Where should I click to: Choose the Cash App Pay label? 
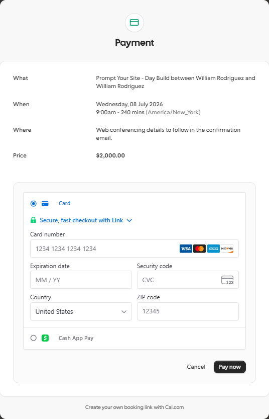click(76, 338)
